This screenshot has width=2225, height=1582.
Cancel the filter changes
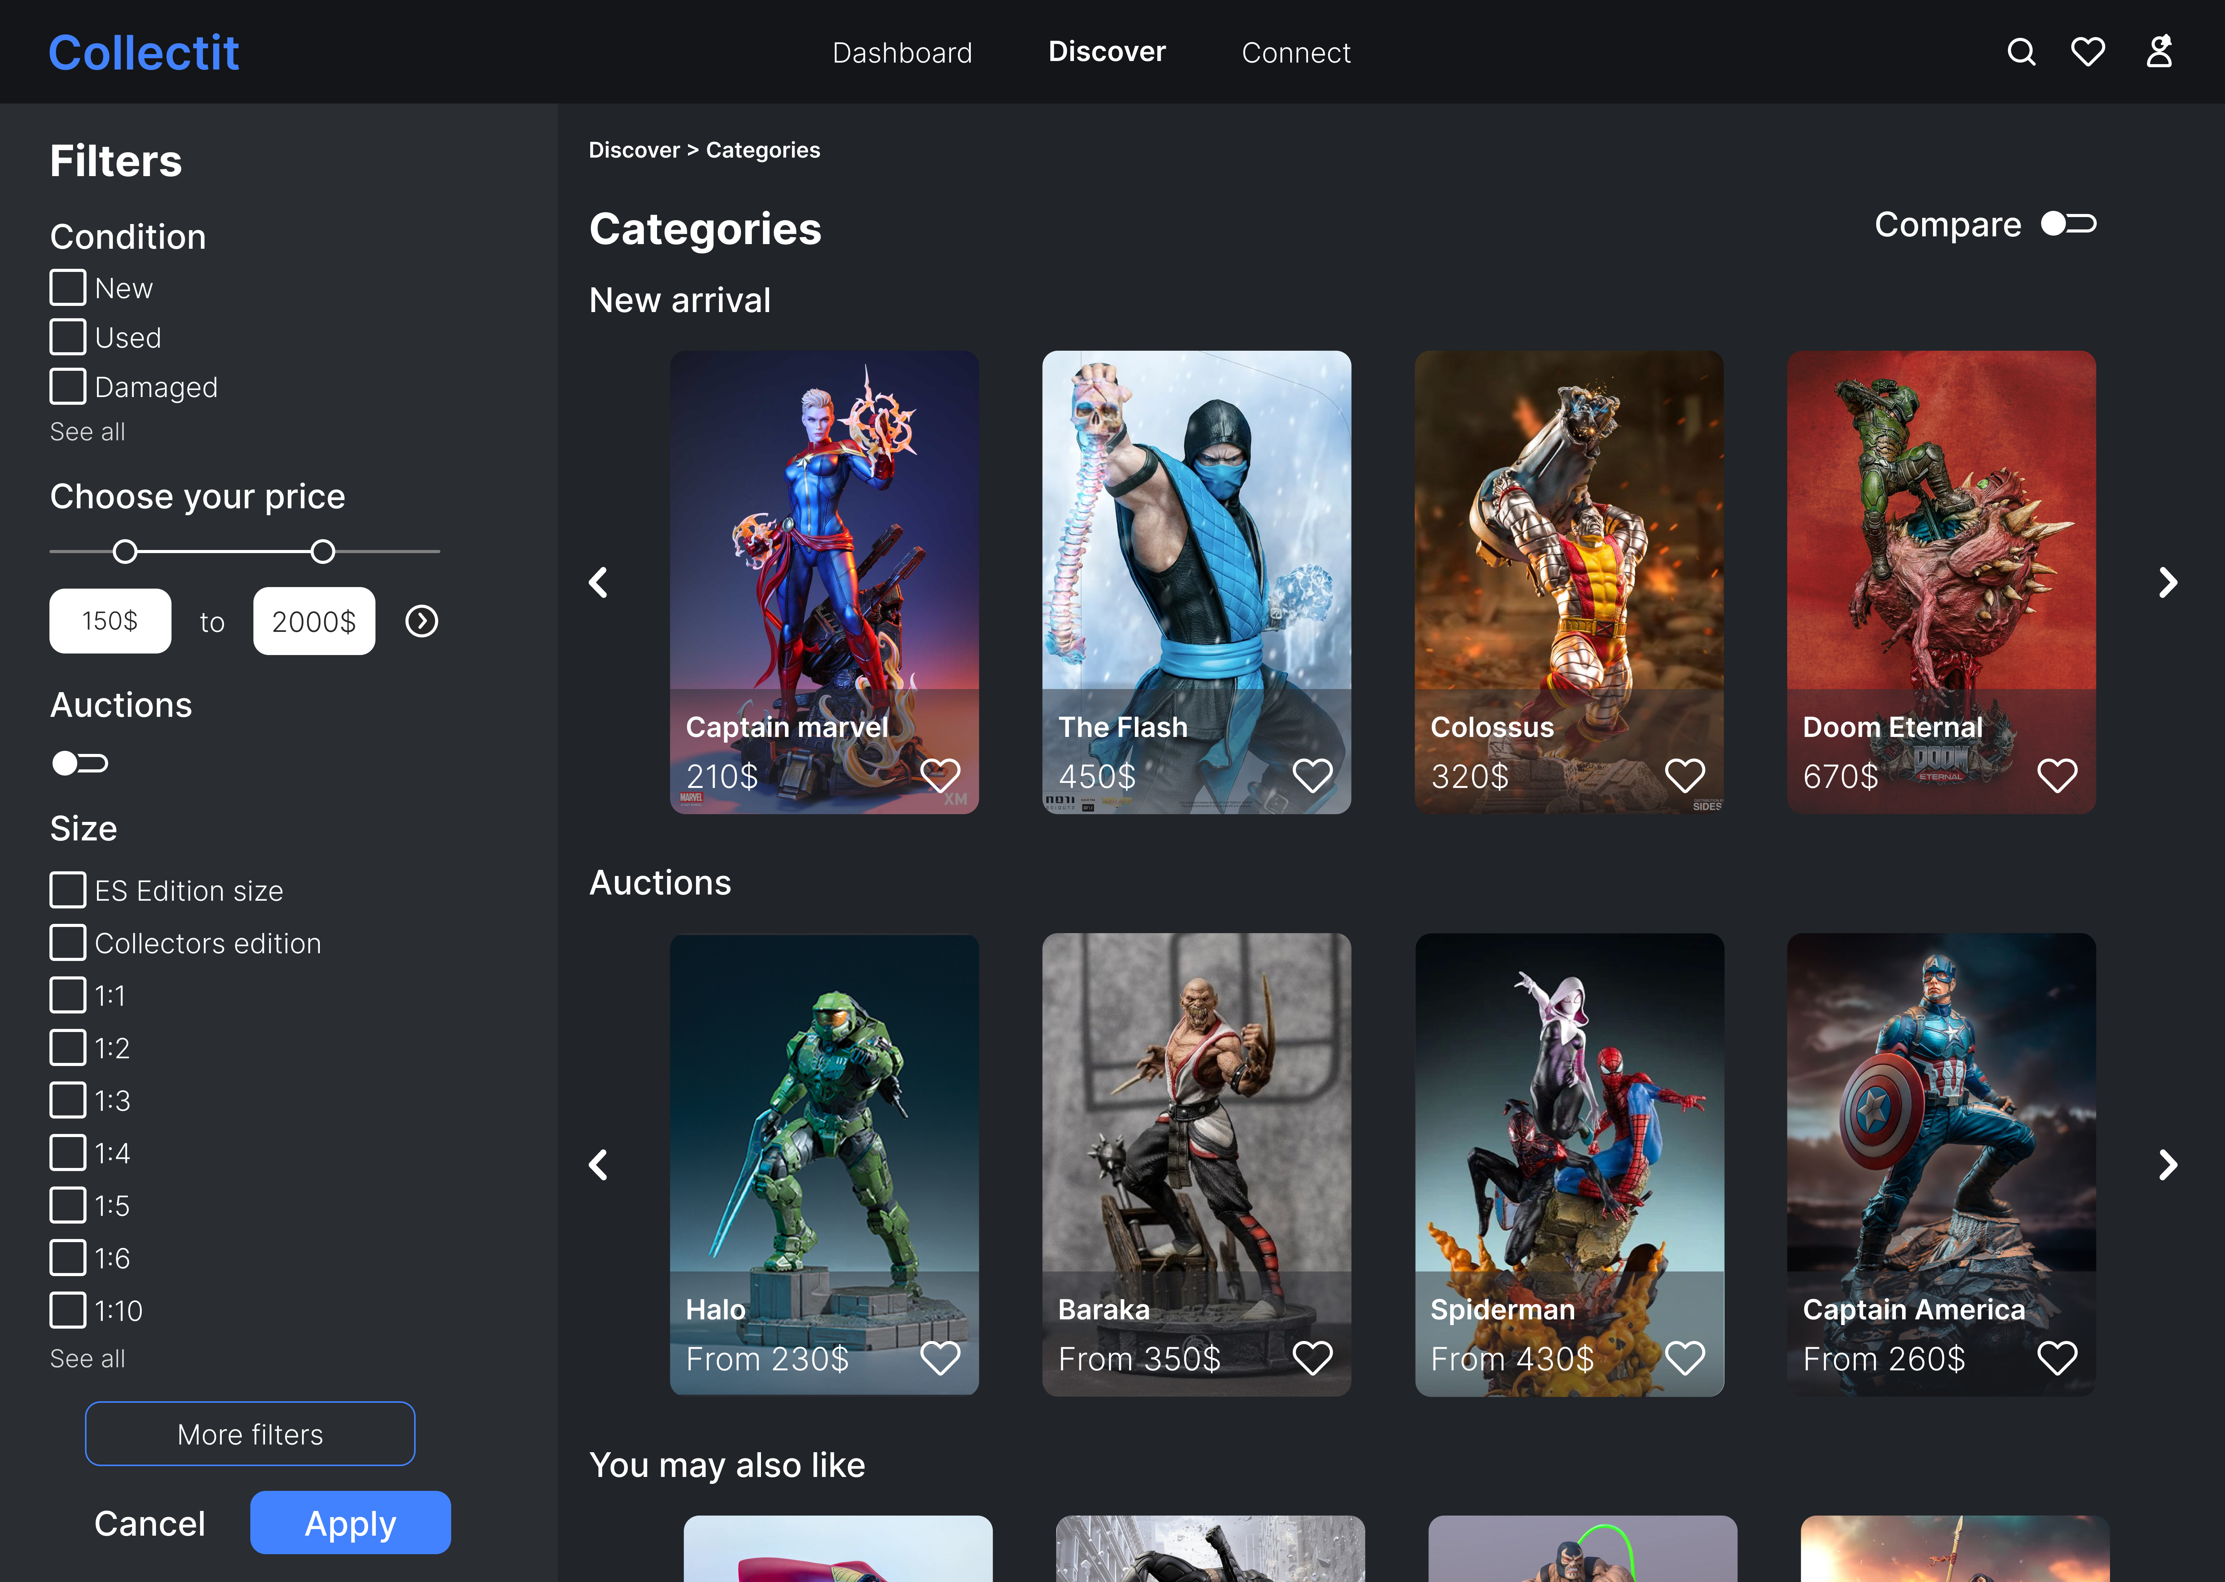150,1524
